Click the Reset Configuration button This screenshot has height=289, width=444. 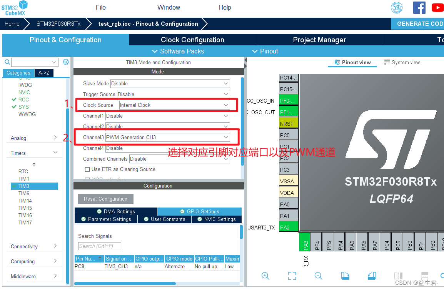tap(105, 199)
